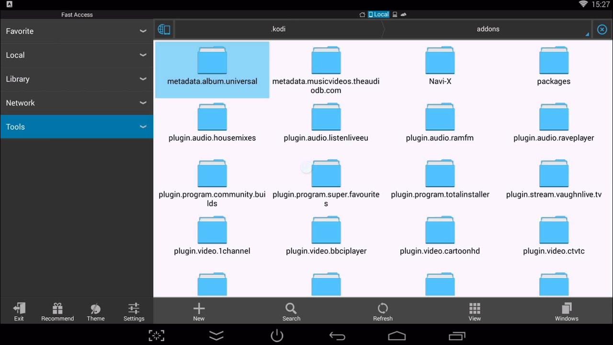Tap the Wi-Fi status icon
This screenshot has width=613, height=345.
pos(583,4)
